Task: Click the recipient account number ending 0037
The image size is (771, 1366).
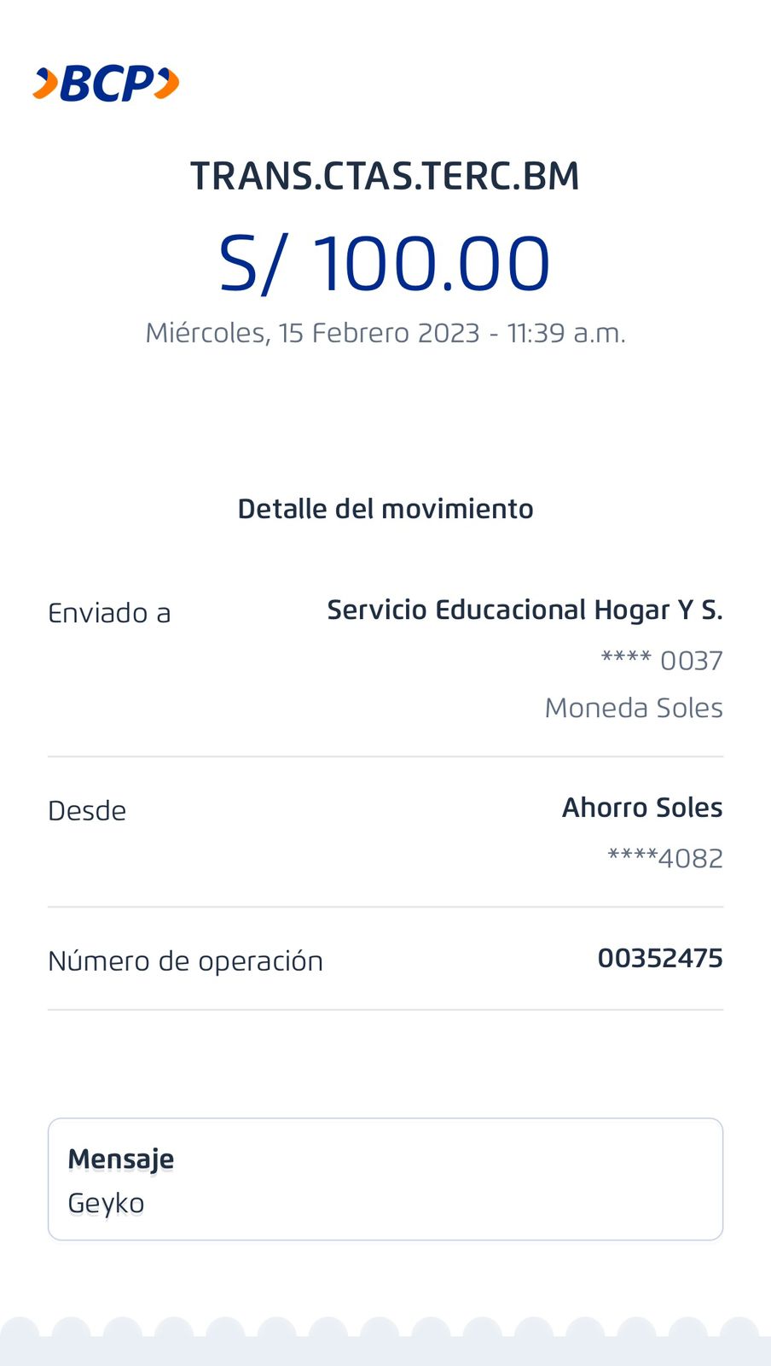Action: coord(662,661)
